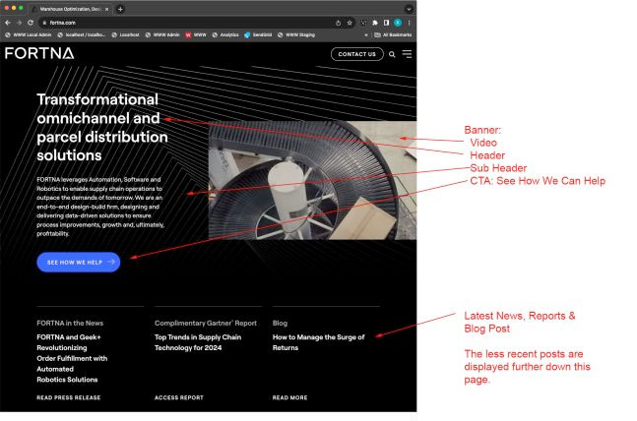Click the CONTACT US button
This screenshot has width=637, height=421.
[x=357, y=54]
